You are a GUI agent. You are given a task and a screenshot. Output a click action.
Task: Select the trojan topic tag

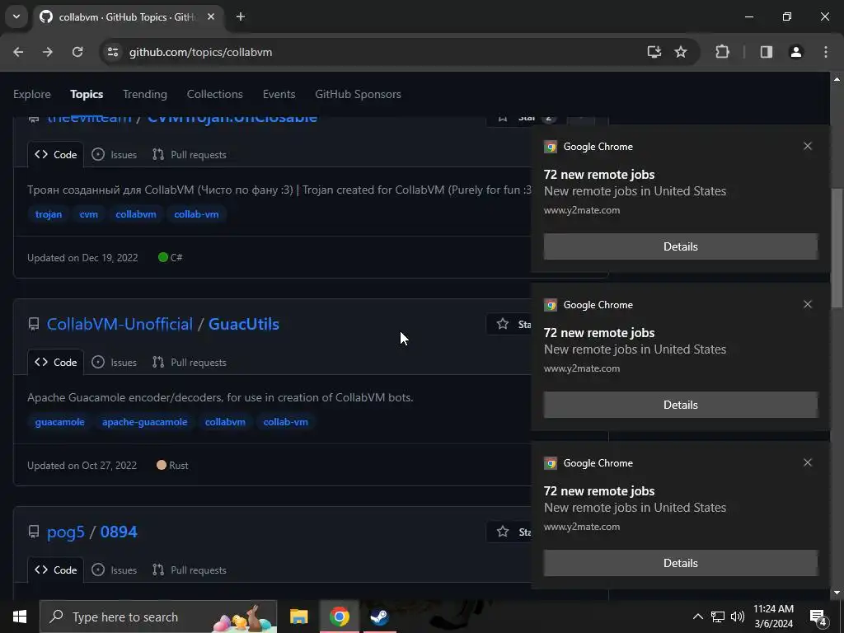coord(49,214)
